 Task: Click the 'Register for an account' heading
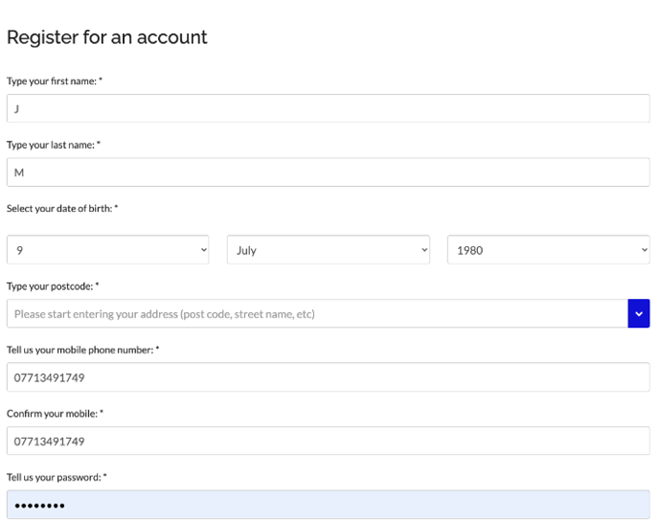[x=107, y=37]
